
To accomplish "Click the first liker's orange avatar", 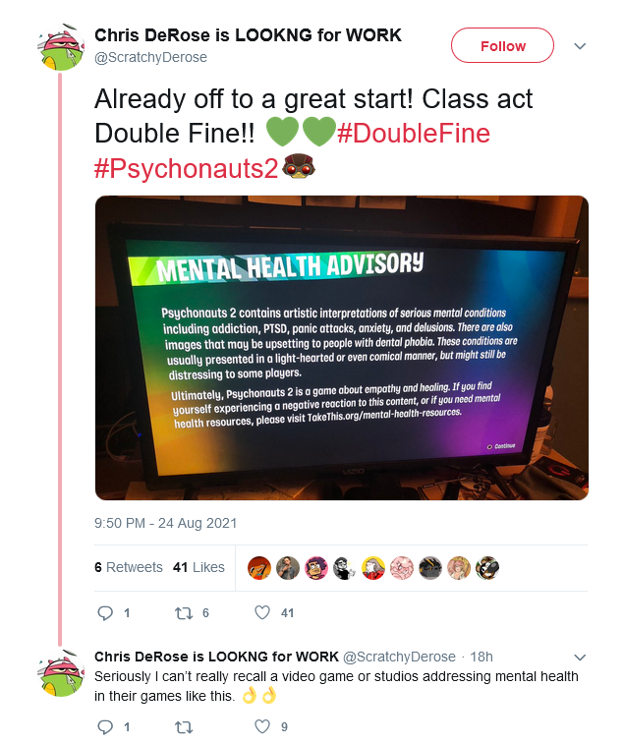I will (259, 568).
